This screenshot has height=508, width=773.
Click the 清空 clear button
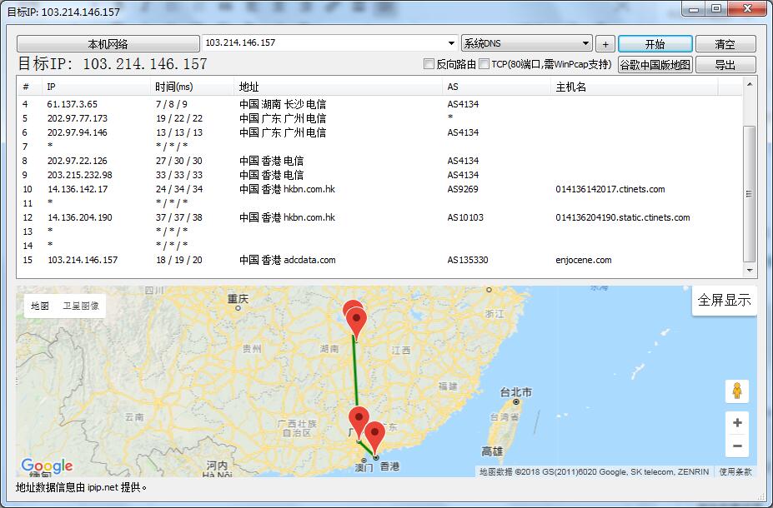tap(725, 44)
